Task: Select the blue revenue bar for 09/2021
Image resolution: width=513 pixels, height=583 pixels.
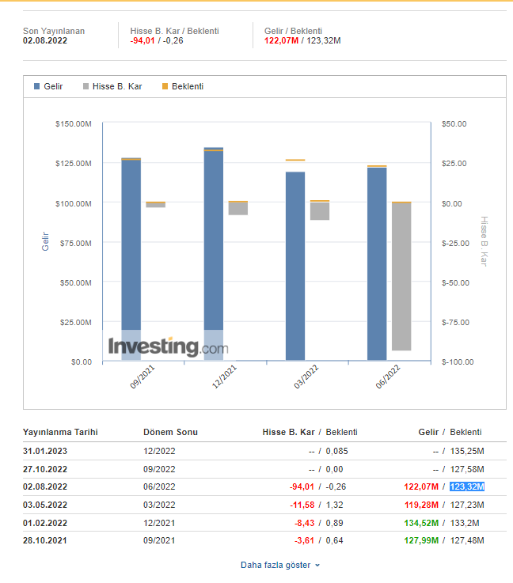Action: pyautogui.click(x=131, y=245)
